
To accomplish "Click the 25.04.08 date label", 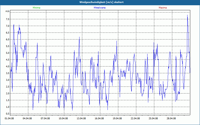I will (x=153, y=118).
